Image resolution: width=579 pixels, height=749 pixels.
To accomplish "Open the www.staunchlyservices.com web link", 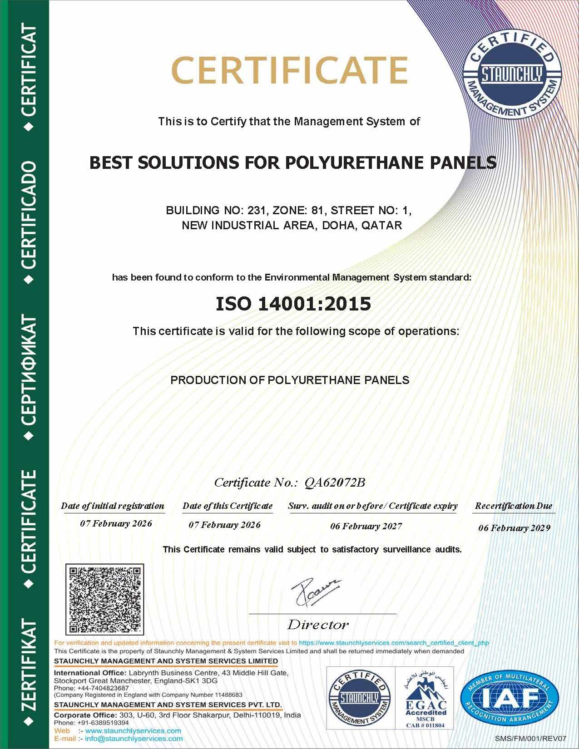I will (x=133, y=731).
